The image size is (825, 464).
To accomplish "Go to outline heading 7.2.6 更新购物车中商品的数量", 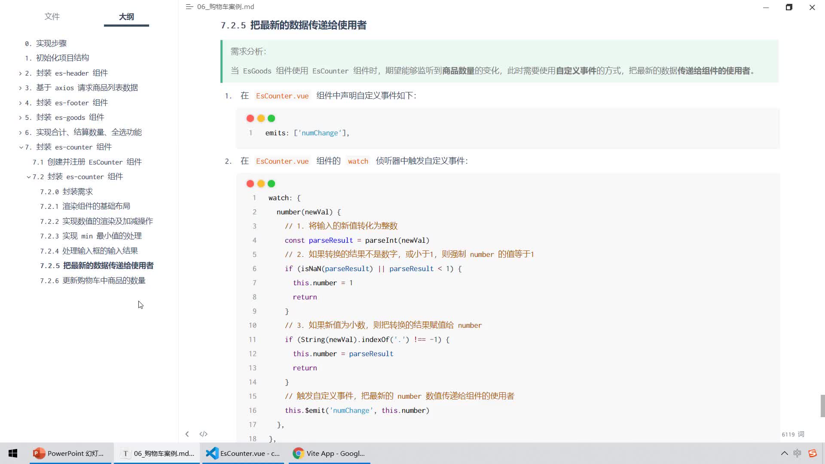I will pos(93,281).
